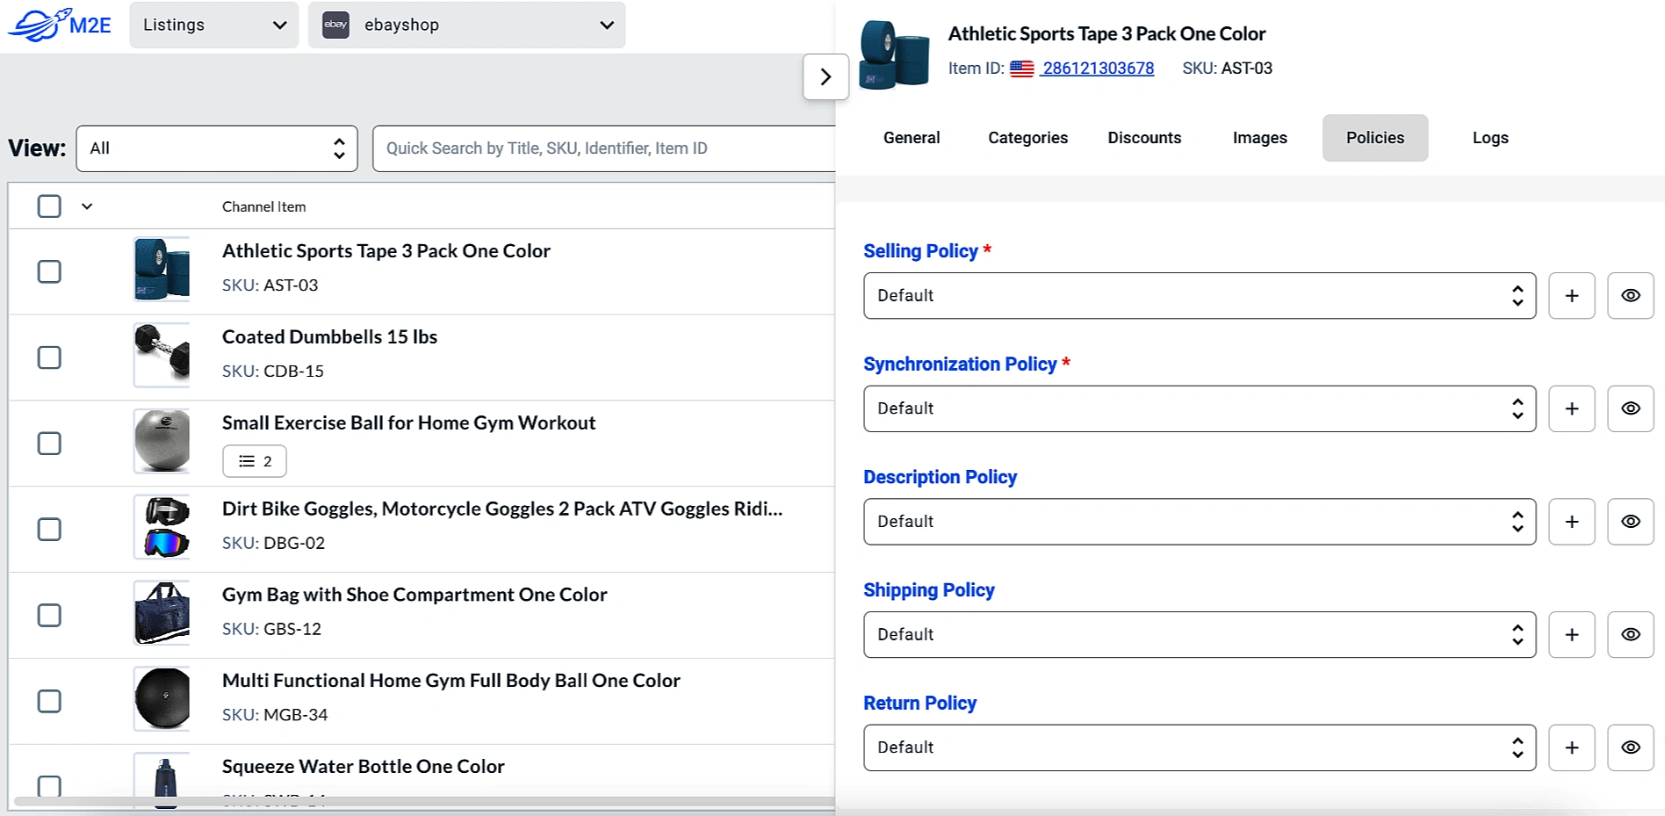
Task: Preview the Selling Policy with the eye icon
Action: coord(1630,295)
